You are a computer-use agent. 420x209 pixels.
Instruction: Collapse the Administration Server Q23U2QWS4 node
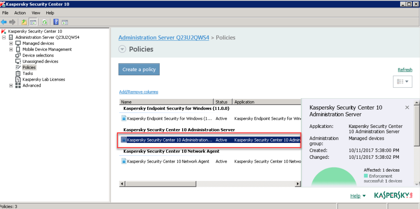pos(4,37)
